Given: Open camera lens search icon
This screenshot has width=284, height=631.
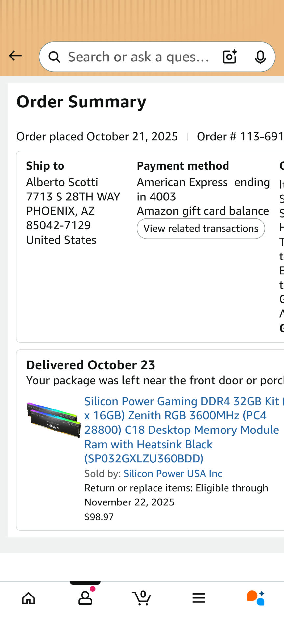Looking at the screenshot, I should 229,57.
